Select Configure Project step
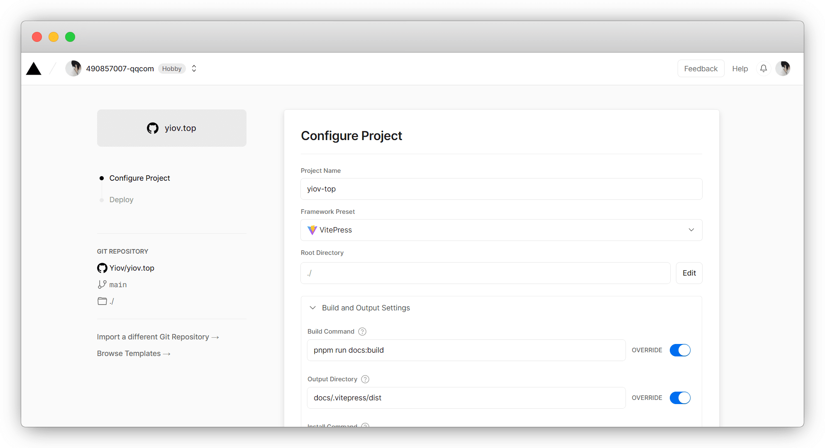 coord(139,178)
